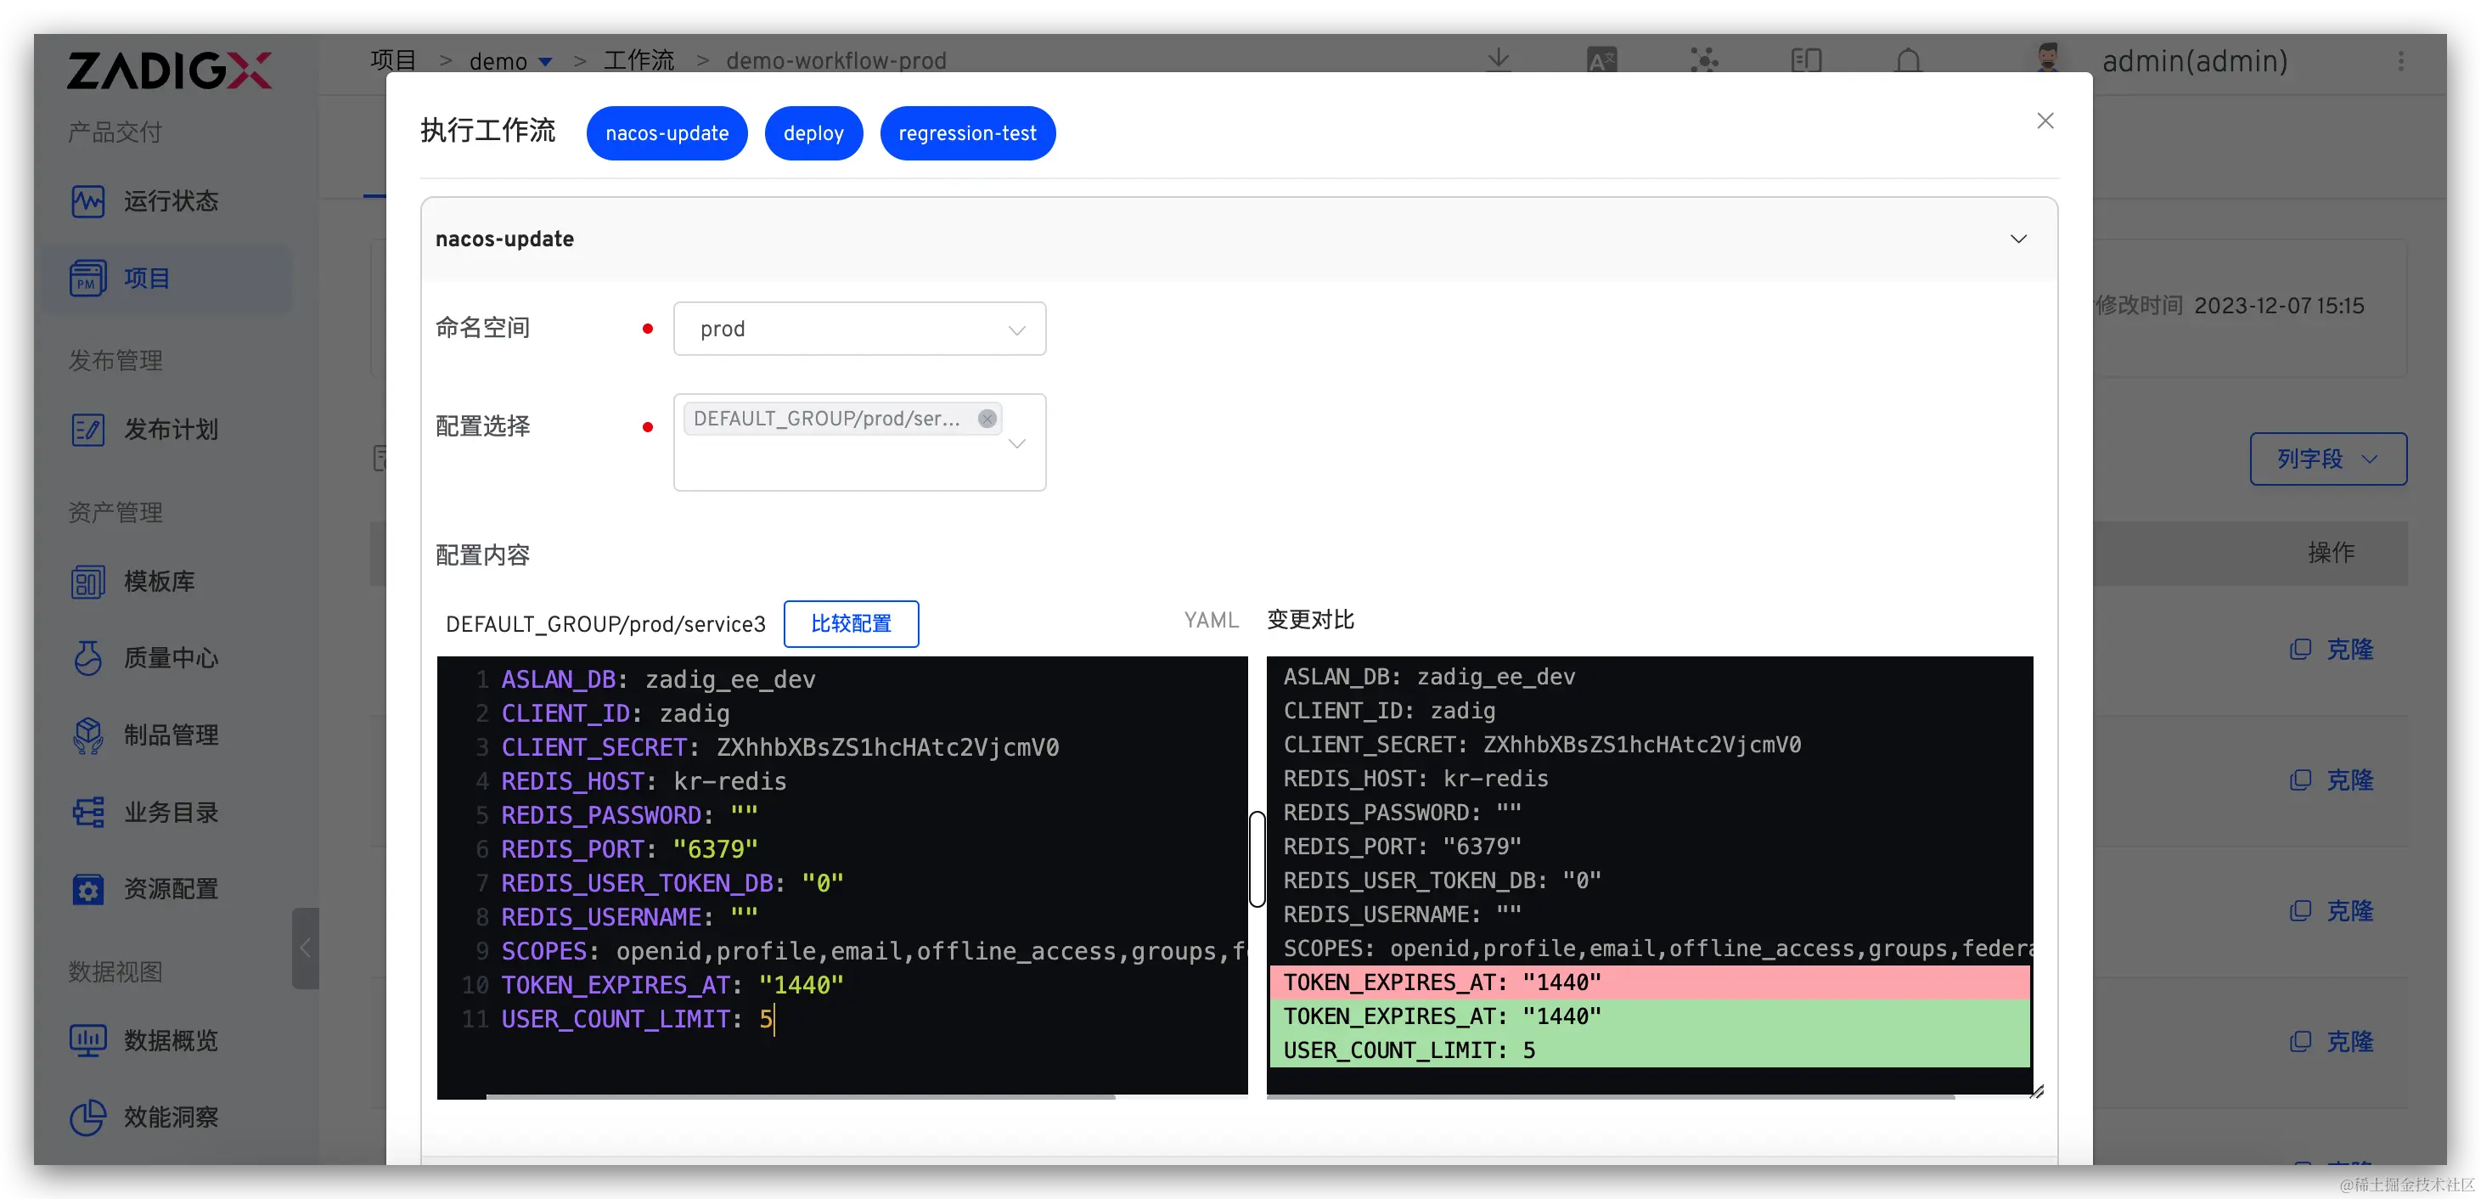The image size is (2481, 1199).
Task: Click the download icon in top bar
Action: (x=1499, y=60)
